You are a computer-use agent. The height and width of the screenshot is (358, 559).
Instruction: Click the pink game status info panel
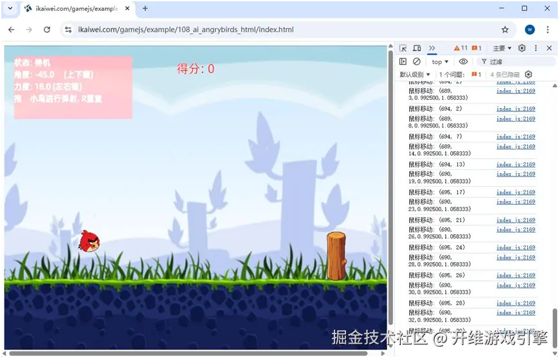[73, 88]
